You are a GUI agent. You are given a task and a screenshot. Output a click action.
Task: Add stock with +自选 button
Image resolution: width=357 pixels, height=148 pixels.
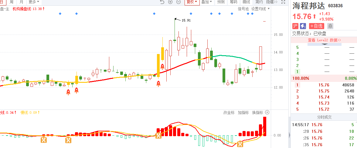[x=316, y=26]
